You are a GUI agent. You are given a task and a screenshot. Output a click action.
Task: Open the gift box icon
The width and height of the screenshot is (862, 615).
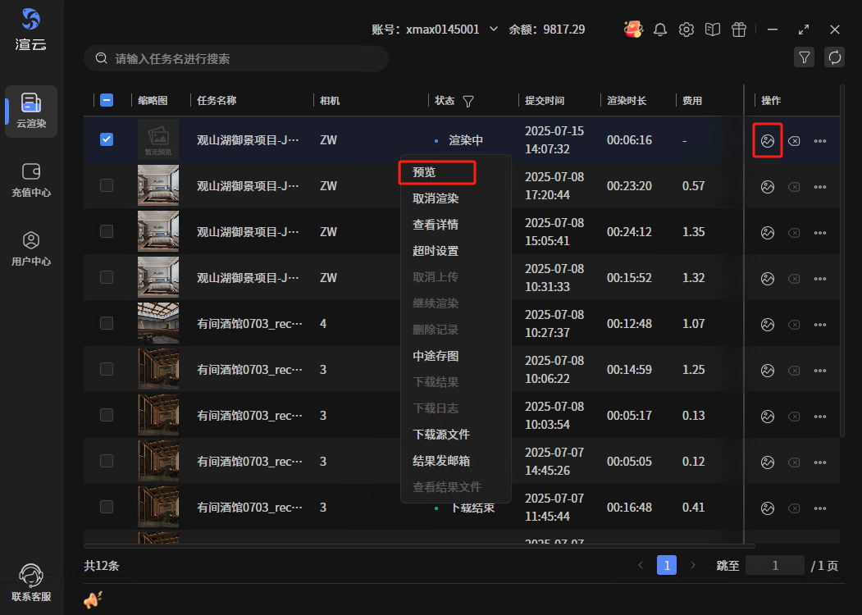pyautogui.click(x=739, y=30)
